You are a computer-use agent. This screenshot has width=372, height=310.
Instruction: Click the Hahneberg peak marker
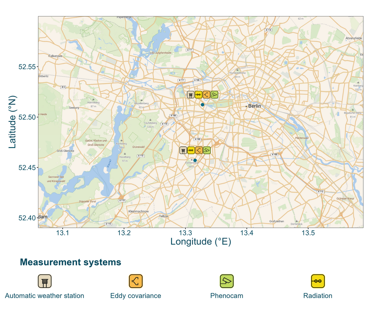(x=93, y=99)
